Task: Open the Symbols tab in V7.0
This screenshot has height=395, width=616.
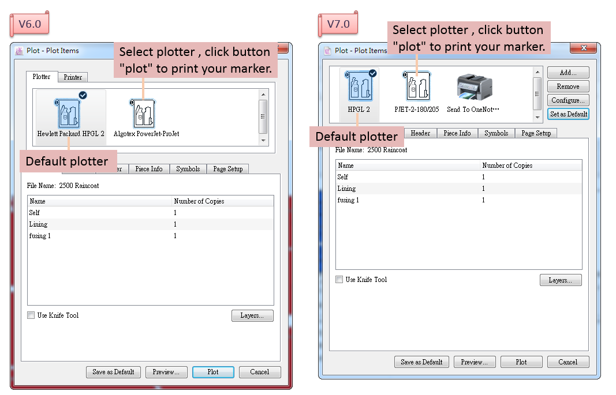Action: pos(496,133)
